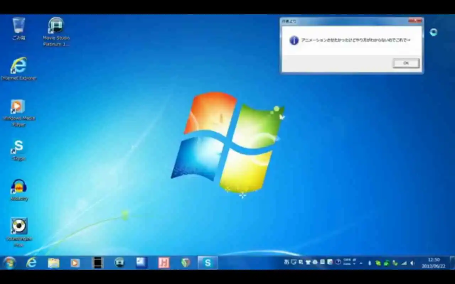Show hidden notification area icons
Image resolution: width=455 pixels, height=284 pixels.
[x=361, y=263]
